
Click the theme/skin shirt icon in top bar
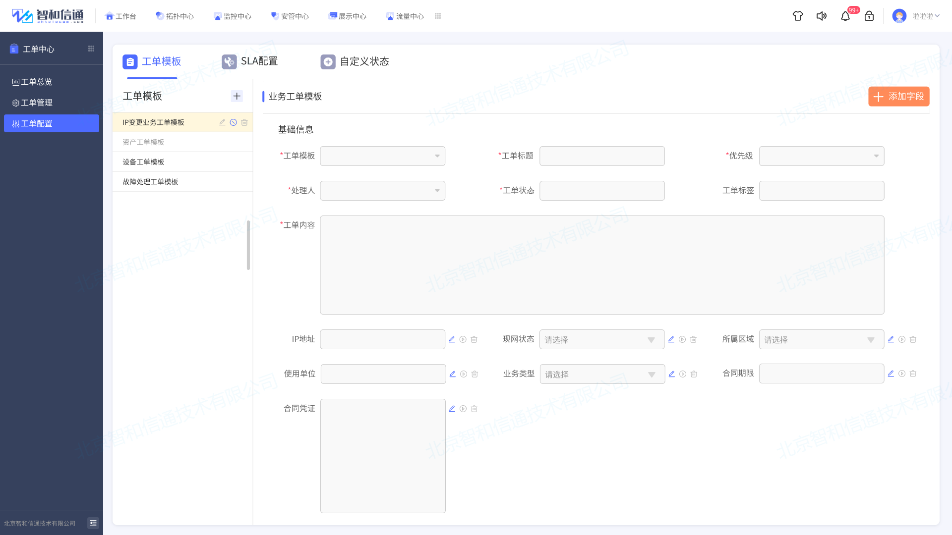[x=798, y=16]
